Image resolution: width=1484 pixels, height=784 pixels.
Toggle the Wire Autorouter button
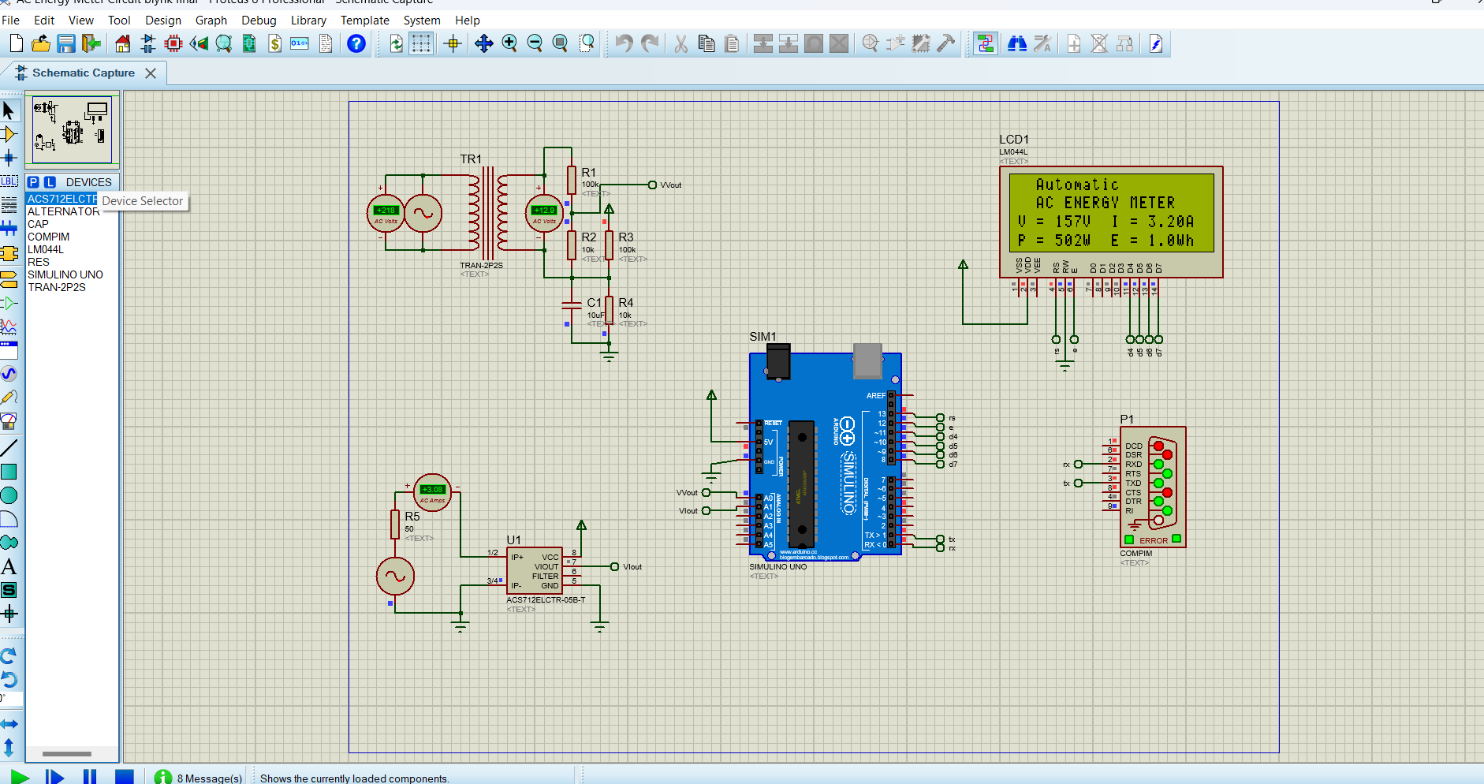tap(985, 44)
